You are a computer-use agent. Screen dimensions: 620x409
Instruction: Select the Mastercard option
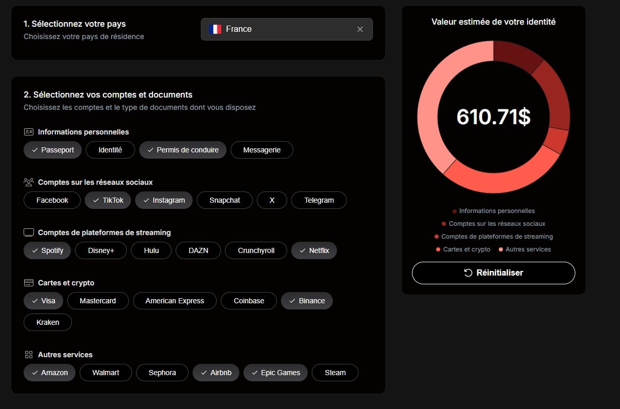98,301
